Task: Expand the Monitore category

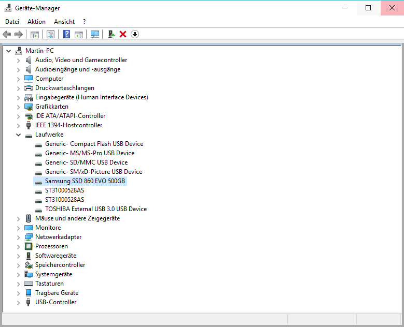Action: click(x=18, y=228)
